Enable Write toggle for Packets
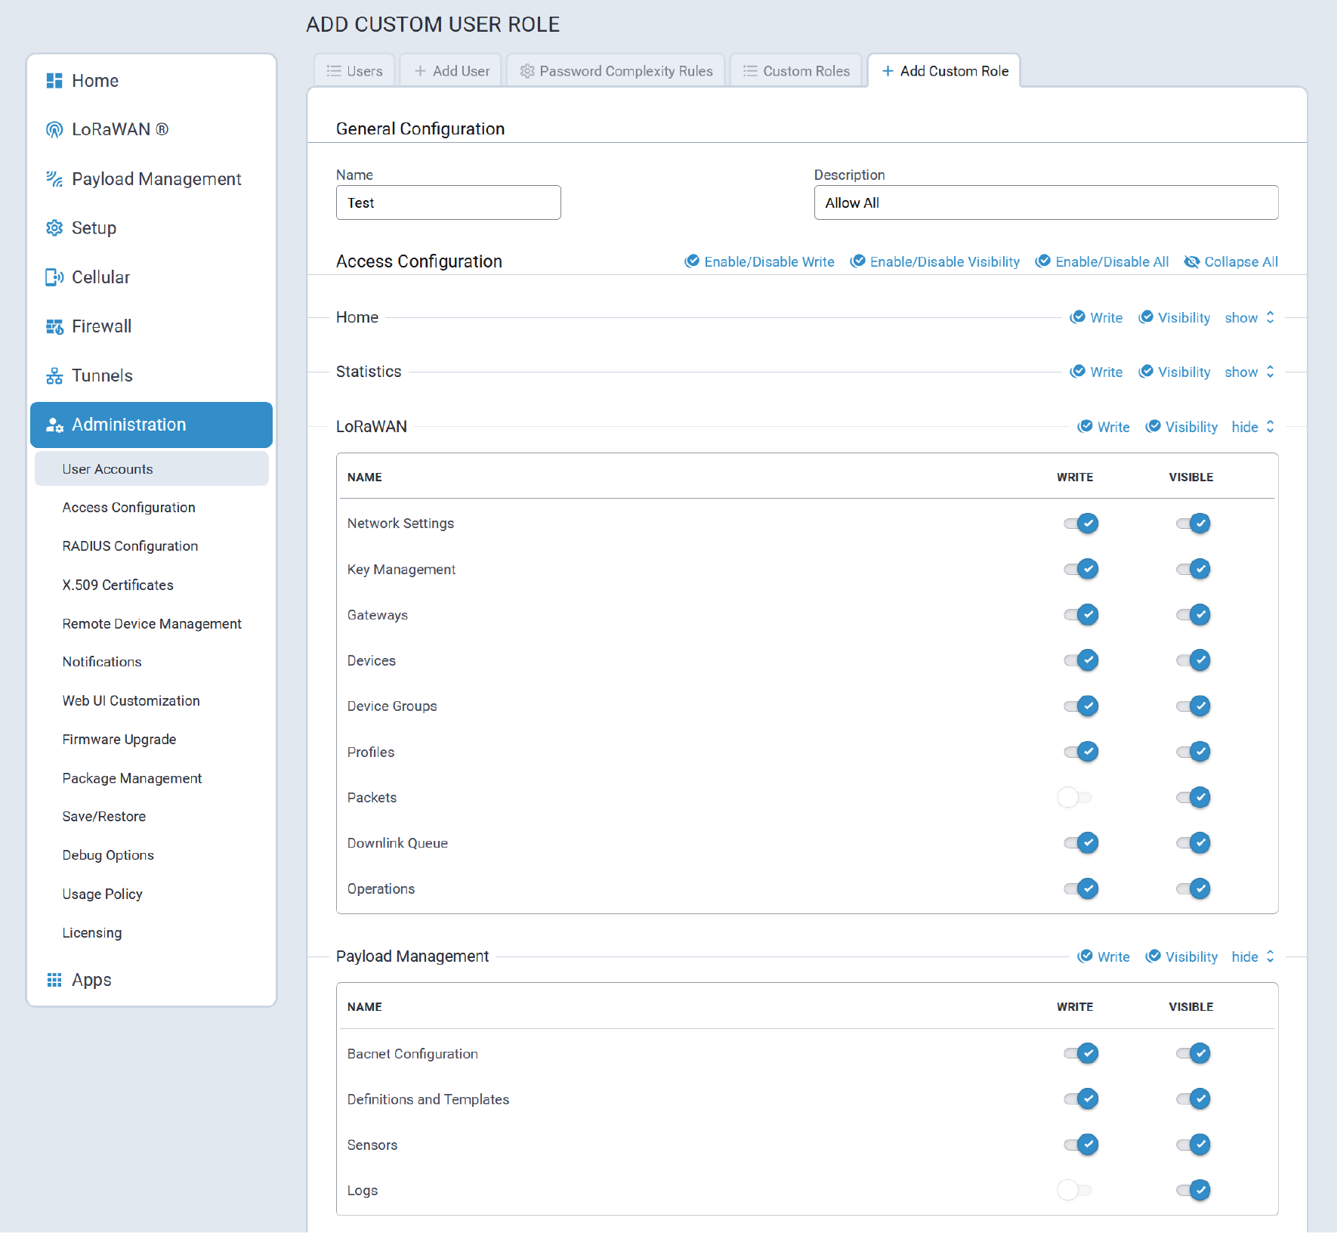This screenshot has height=1233, width=1337. point(1074,797)
